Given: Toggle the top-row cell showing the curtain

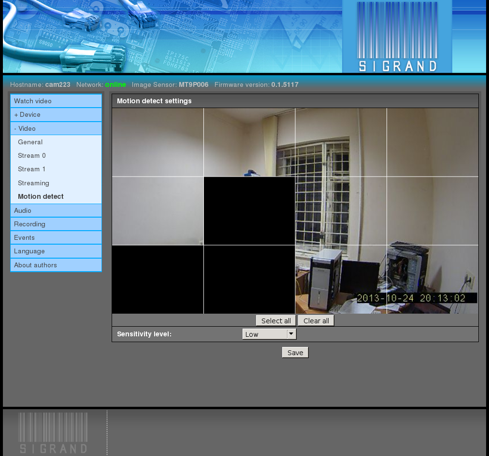Looking at the screenshot, I should tap(249, 142).
